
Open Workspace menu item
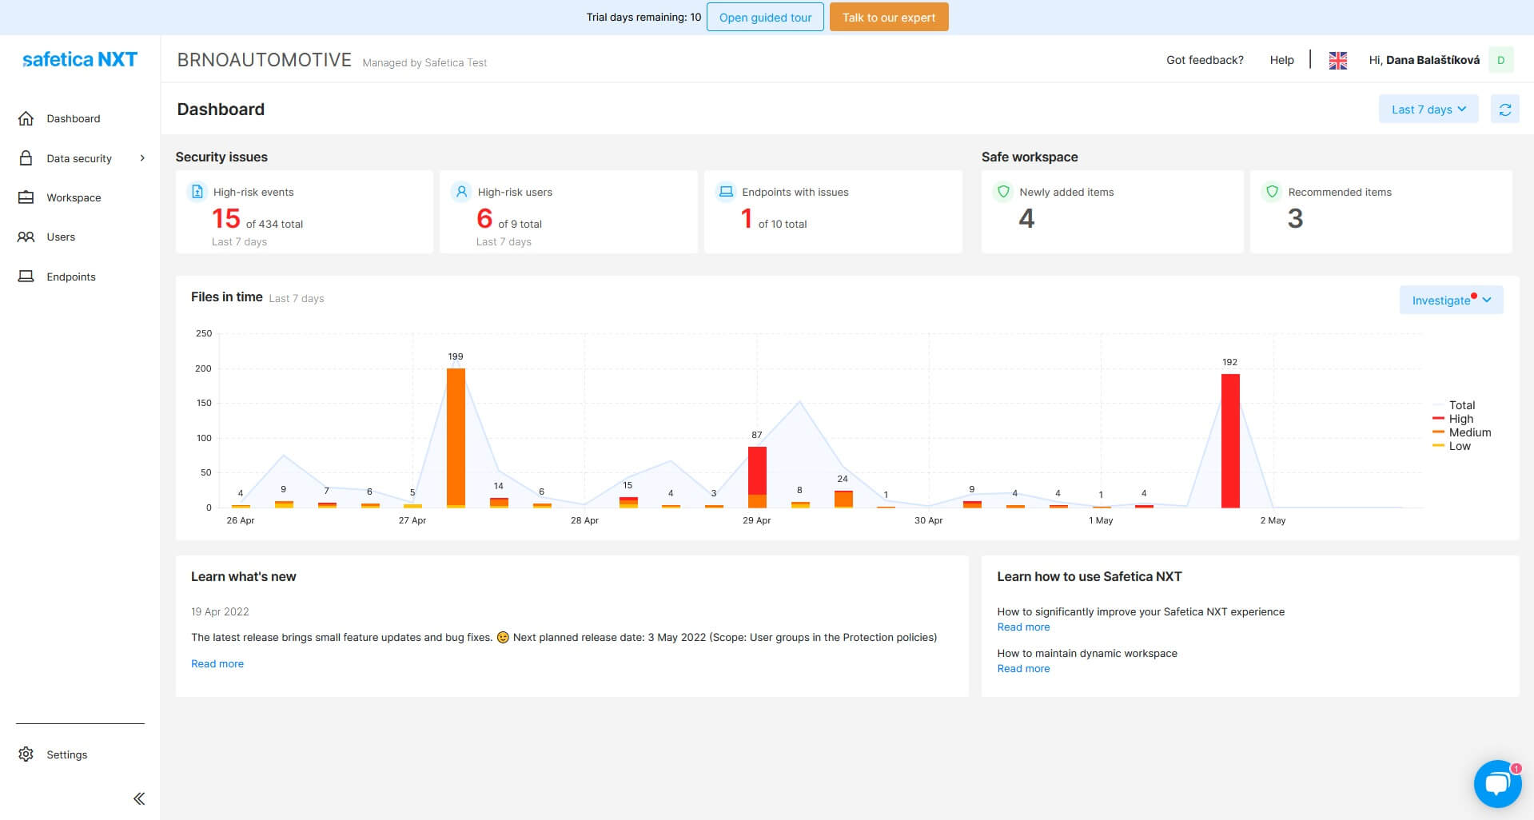[x=74, y=197]
